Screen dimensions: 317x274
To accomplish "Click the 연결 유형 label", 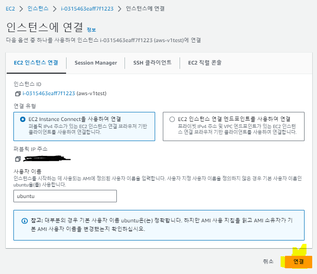I will [25, 106].
